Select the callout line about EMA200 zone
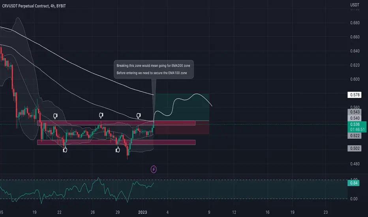The image size is (368, 217). tap(153, 65)
